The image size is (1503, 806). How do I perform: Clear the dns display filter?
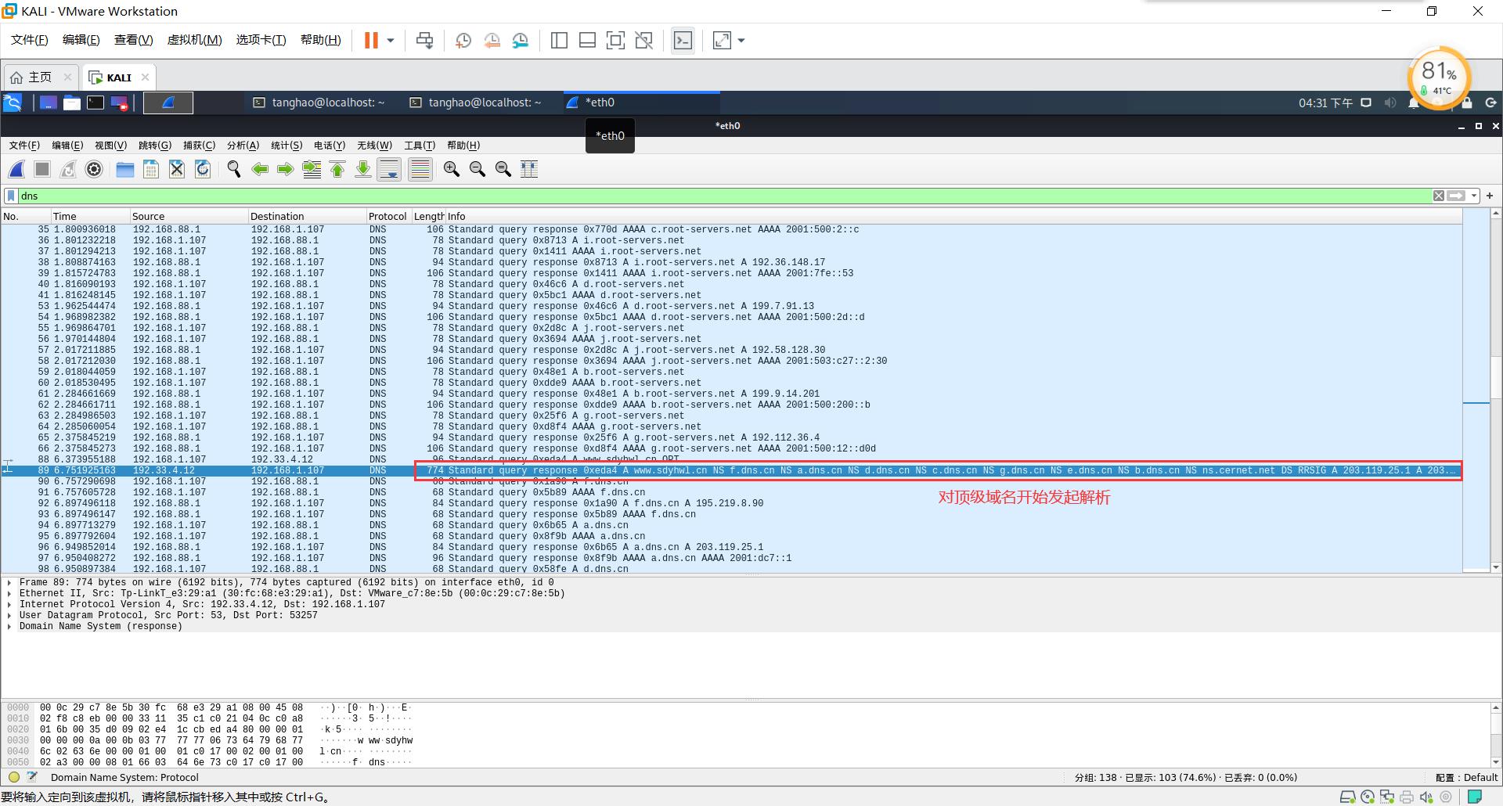(1438, 196)
